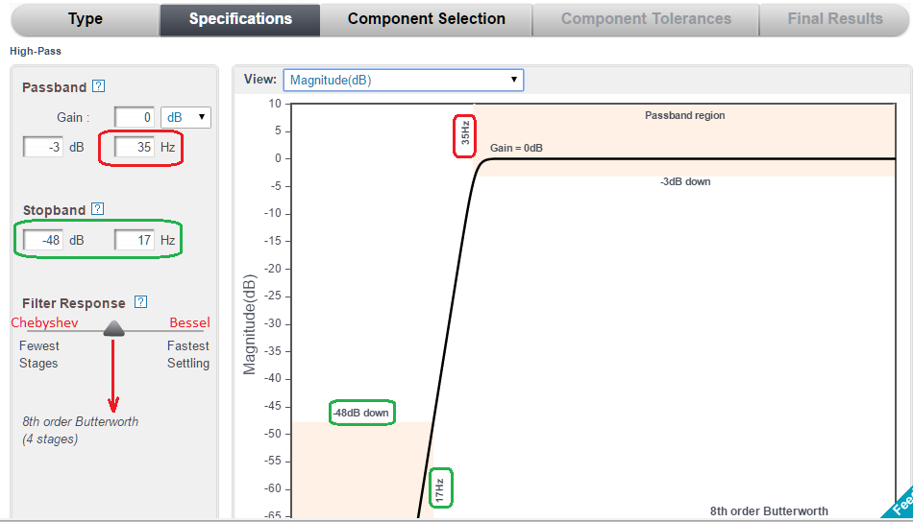Open the Final Results tab
Screen dimensions: 913x522
click(x=834, y=19)
